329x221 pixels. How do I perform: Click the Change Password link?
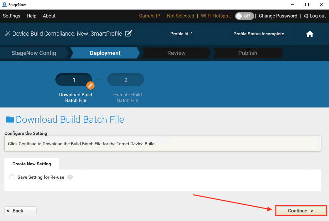pos(278,16)
